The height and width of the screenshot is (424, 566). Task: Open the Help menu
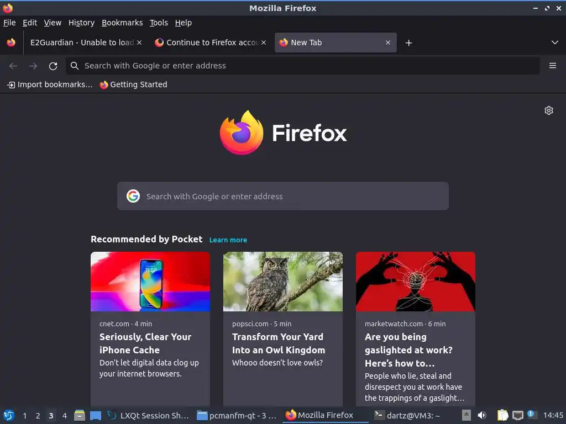point(184,23)
